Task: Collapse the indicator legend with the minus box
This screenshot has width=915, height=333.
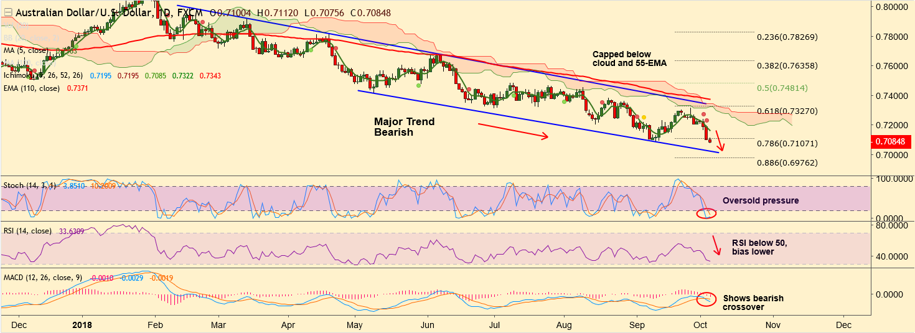Action: tap(8, 12)
